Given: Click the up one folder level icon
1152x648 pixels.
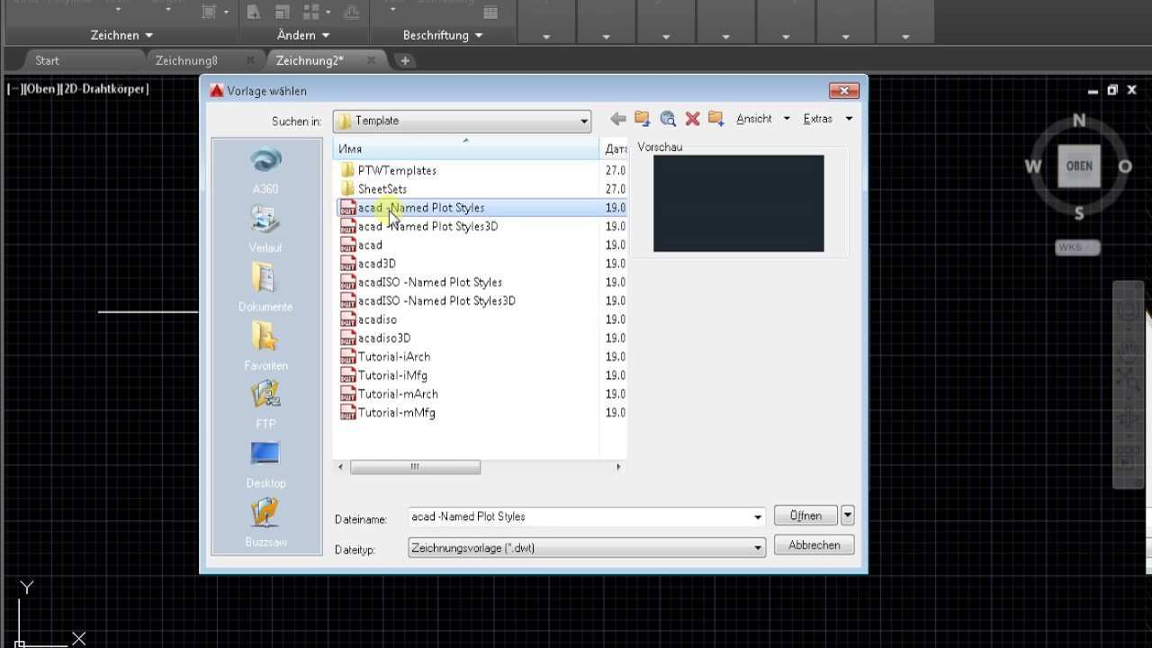Looking at the screenshot, I should (642, 119).
